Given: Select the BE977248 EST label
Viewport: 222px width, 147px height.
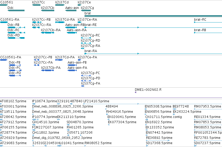Looking at the screenshot, I should click(x=181, y=106).
